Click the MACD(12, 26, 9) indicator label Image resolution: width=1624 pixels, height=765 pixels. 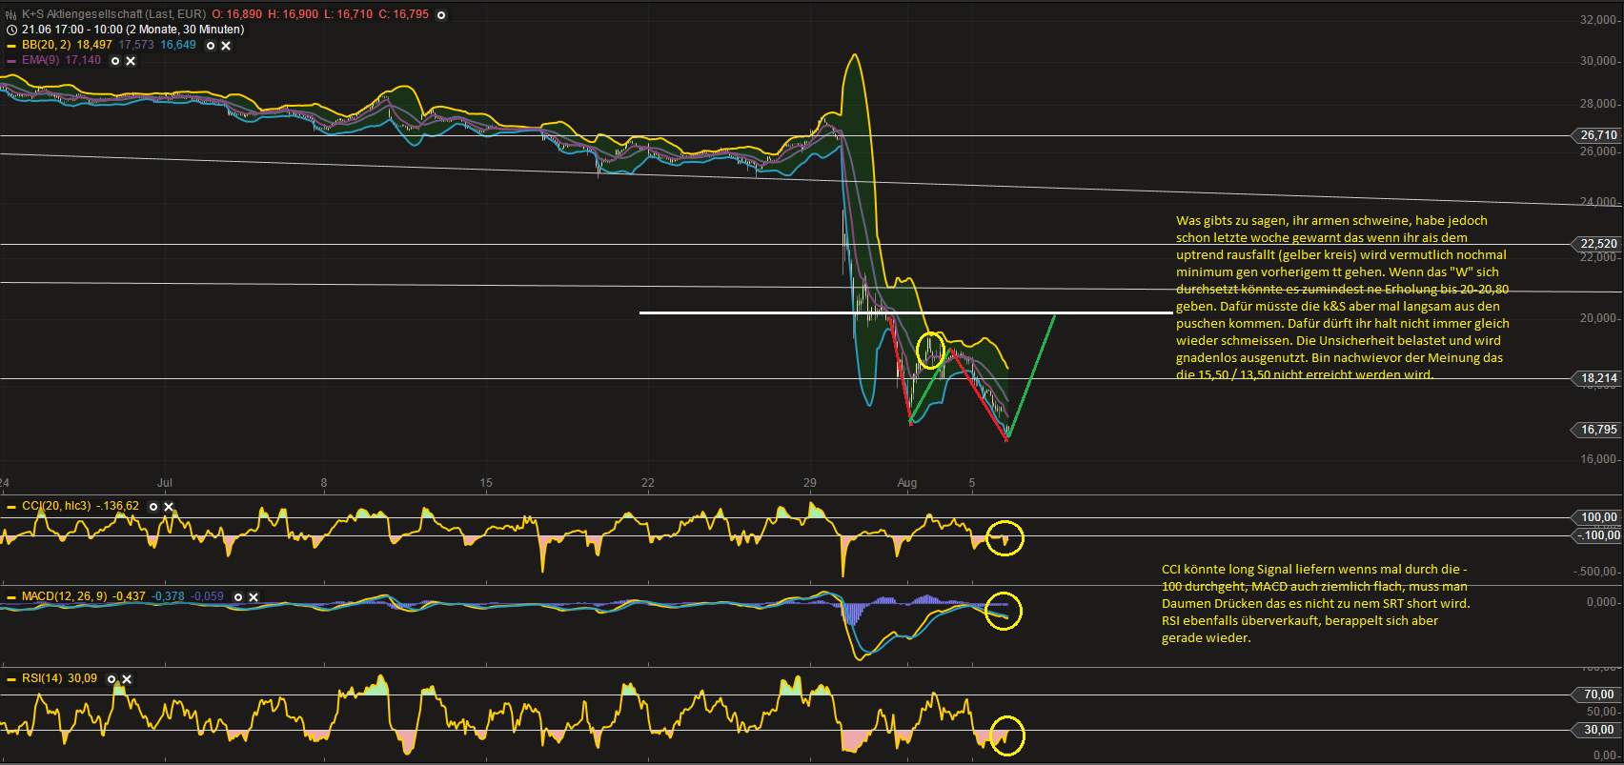pos(65,596)
